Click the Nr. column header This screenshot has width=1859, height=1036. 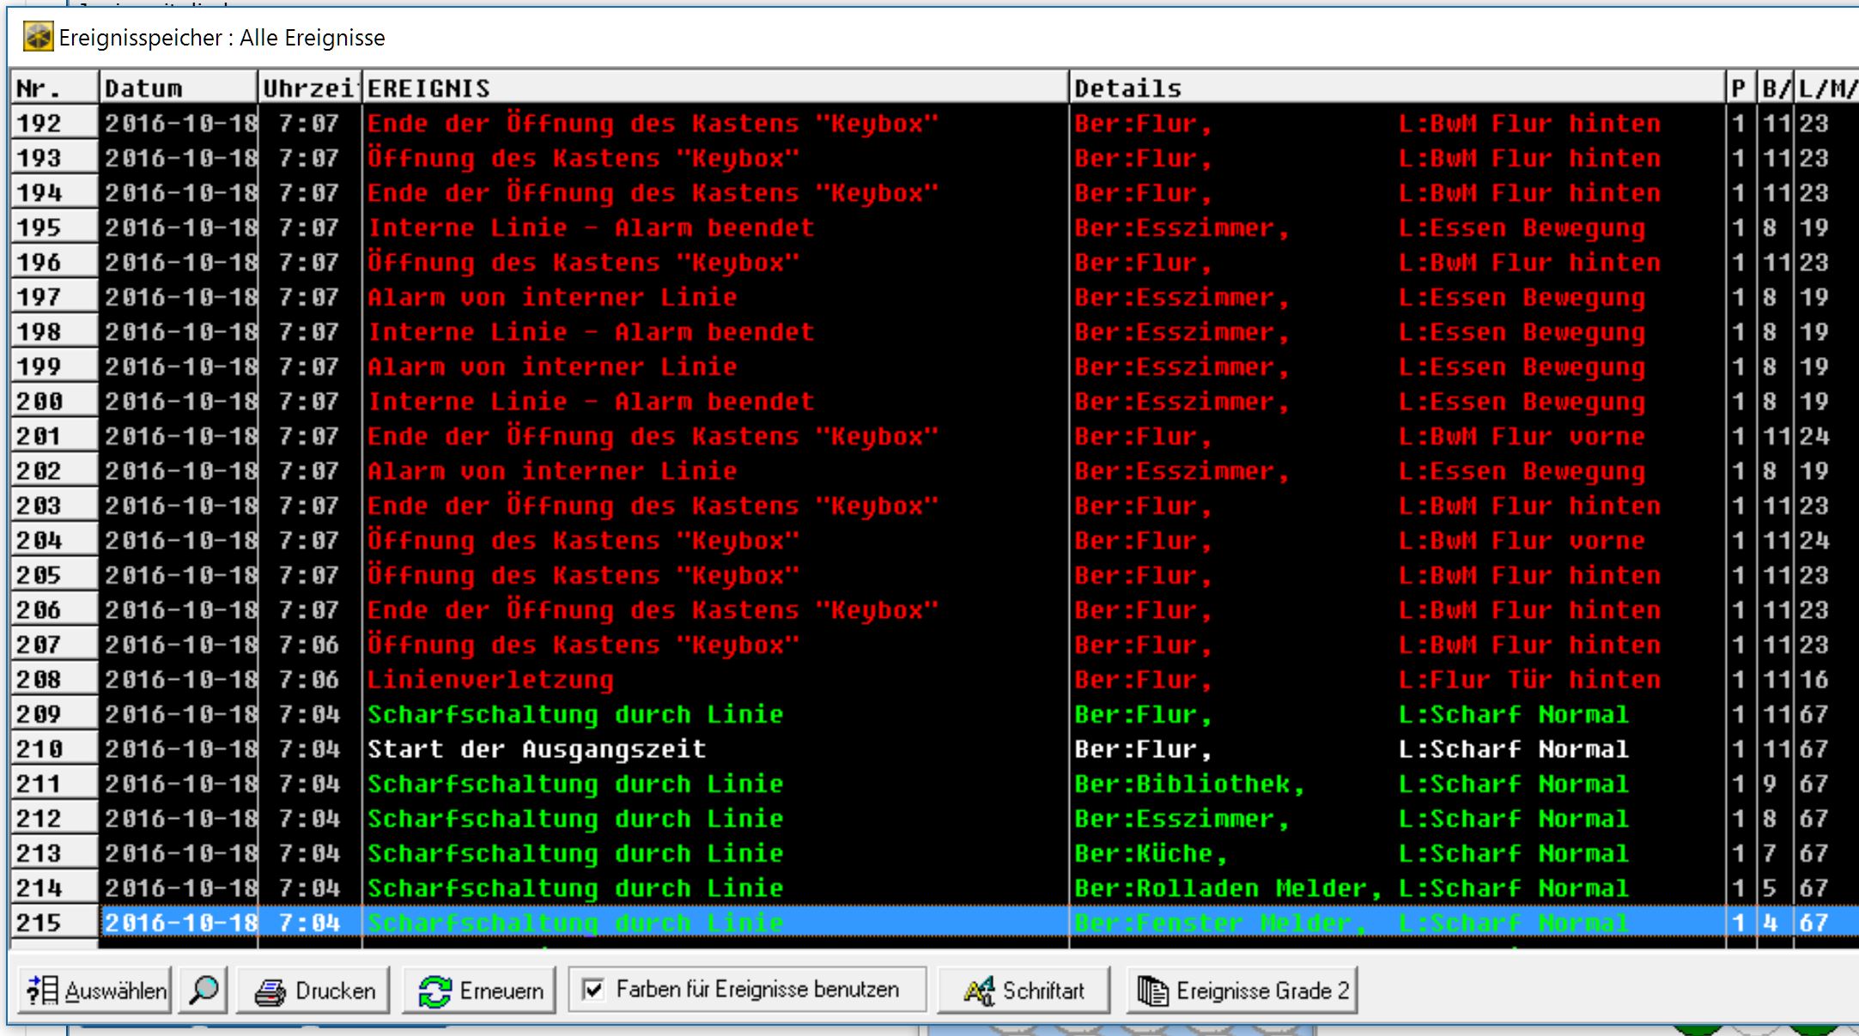(54, 88)
